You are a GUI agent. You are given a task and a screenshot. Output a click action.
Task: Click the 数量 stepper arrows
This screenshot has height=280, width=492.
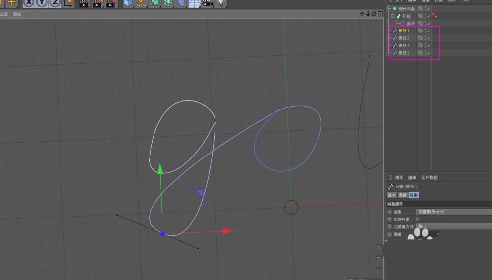(x=438, y=234)
